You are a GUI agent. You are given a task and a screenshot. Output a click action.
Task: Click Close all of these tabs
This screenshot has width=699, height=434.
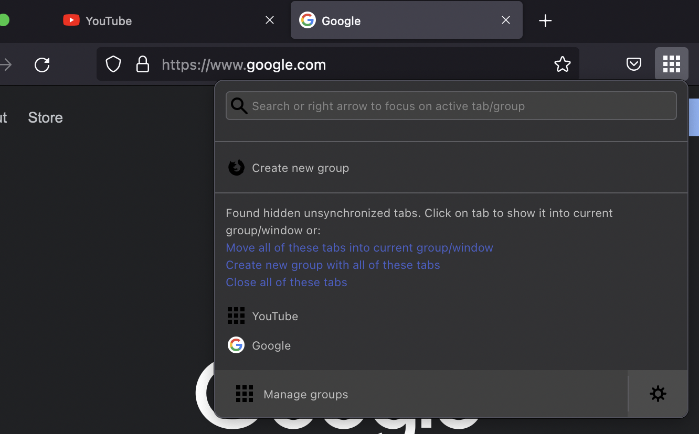coord(286,282)
